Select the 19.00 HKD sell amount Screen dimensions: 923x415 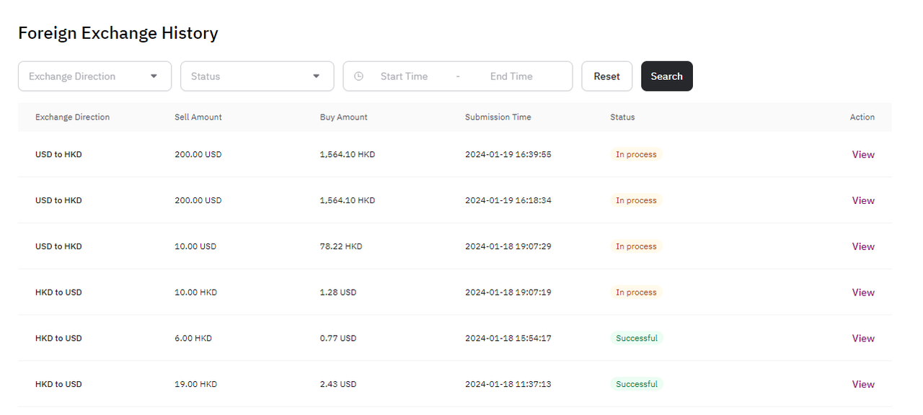click(x=195, y=384)
